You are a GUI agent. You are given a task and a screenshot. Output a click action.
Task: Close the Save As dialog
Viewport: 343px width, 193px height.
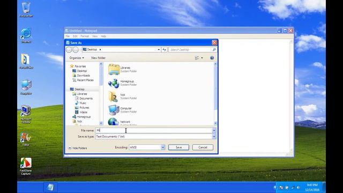point(214,43)
